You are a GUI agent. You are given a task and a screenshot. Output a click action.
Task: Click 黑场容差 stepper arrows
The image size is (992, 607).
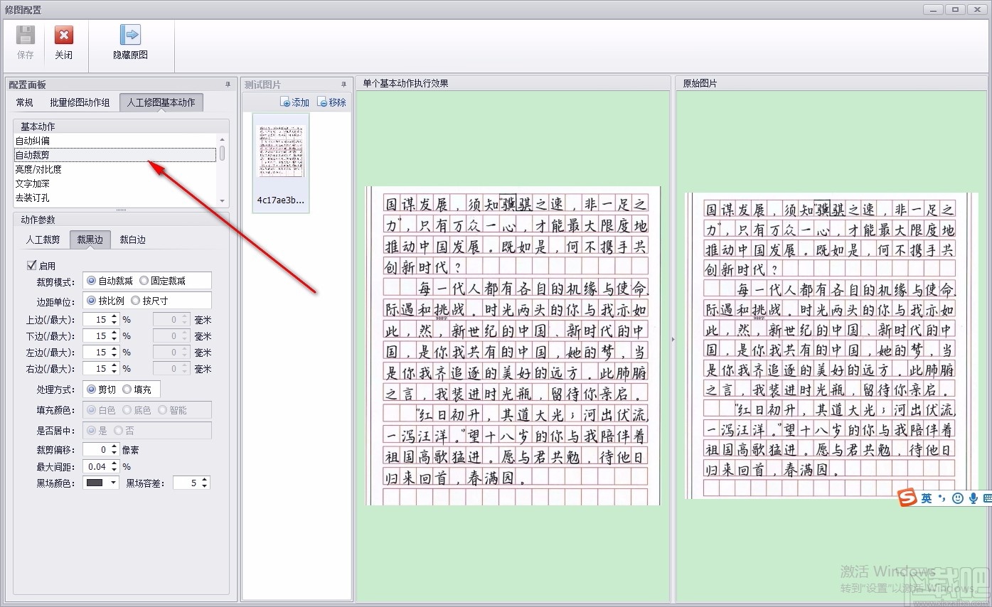tap(205, 483)
